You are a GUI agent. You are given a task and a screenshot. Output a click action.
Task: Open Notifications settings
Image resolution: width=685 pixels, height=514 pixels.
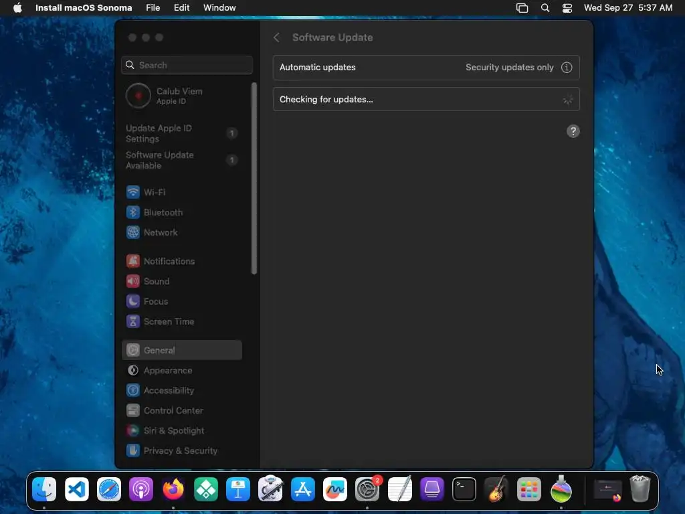[x=182, y=262]
